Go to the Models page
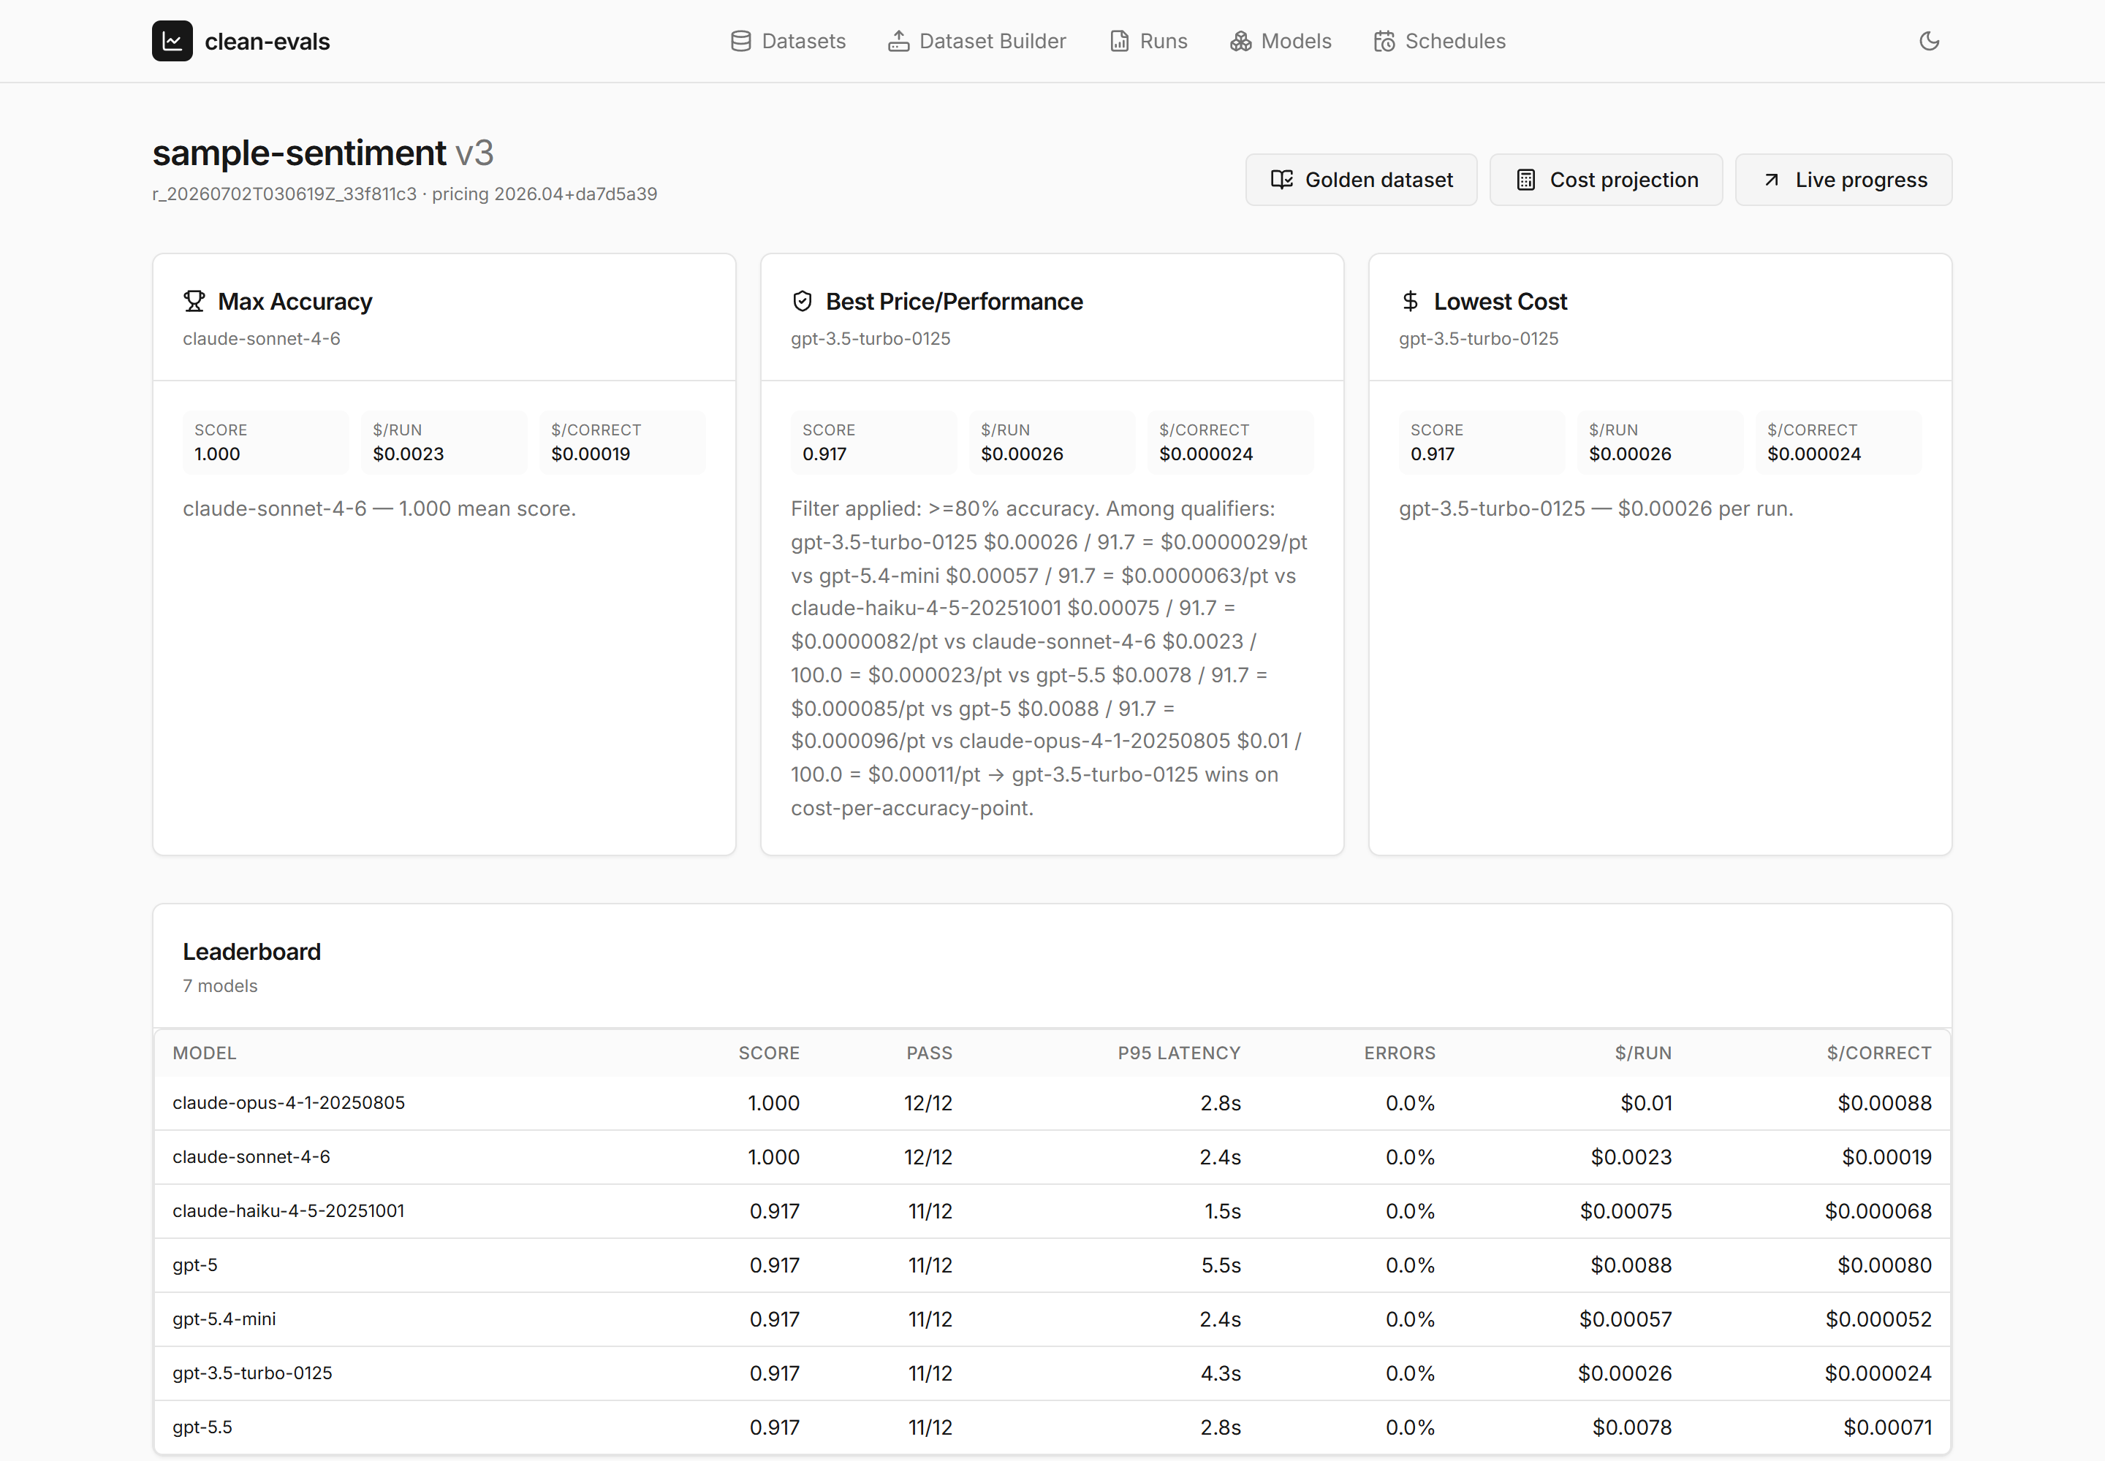Image resolution: width=2105 pixels, height=1461 pixels. pyautogui.click(x=1281, y=41)
